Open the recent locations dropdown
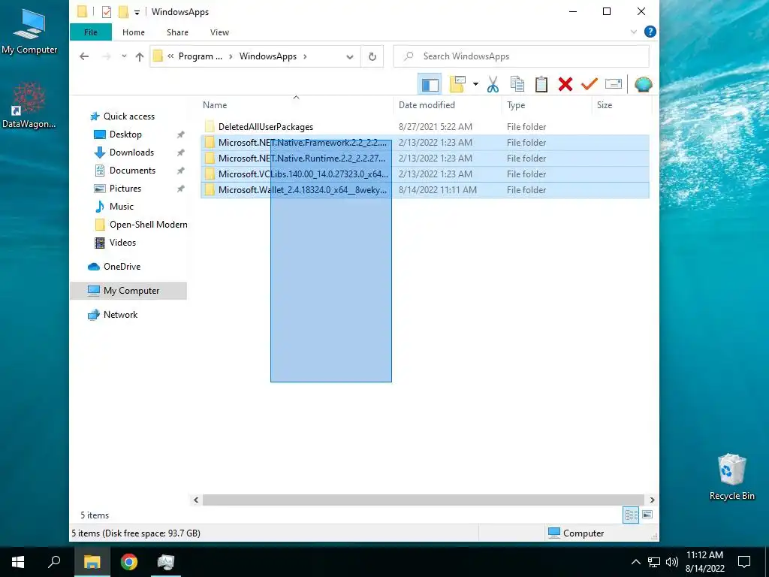The width and height of the screenshot is (769, 577). [x=124, y=56]
